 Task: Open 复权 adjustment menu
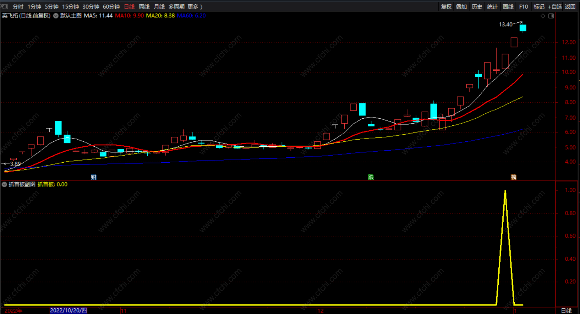tap(446, 7)
